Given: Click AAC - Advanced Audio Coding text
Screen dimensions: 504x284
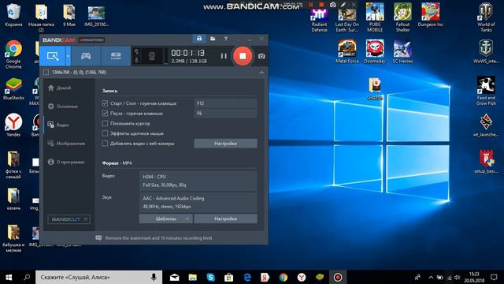Looking at the screenshot, I should pyautogui.click(x=173, y=198).
